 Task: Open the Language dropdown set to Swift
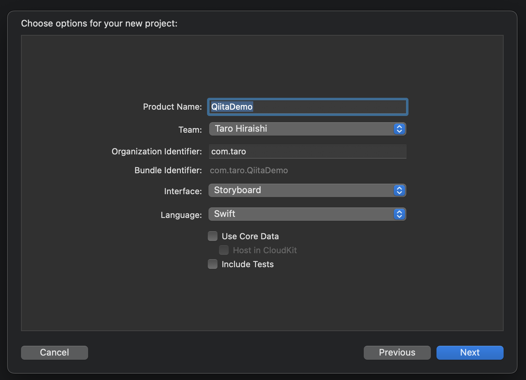(307, 214)
